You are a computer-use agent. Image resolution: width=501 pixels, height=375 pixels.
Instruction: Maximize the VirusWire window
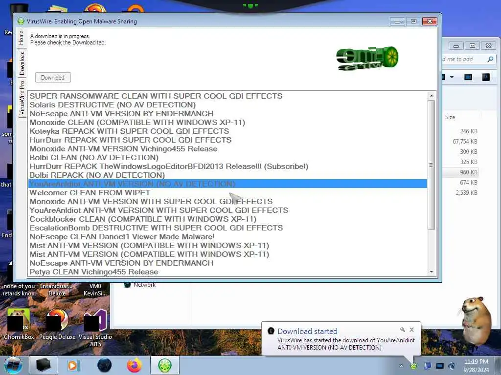tap(413, 21)
